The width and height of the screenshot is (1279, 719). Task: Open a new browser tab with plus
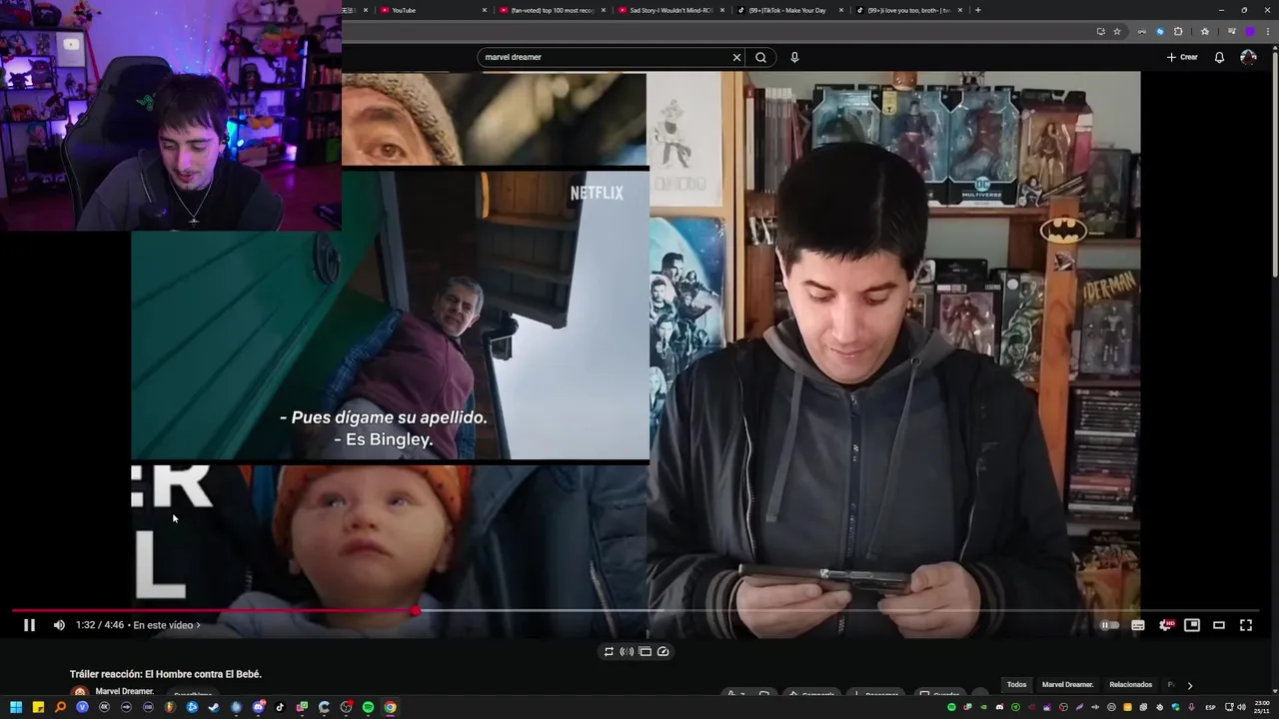tap(977, 10)
